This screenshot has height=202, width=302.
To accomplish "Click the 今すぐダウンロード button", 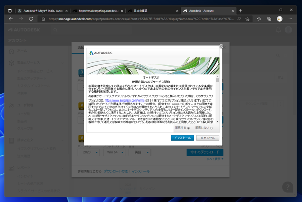I will click(x=205, y=152).
